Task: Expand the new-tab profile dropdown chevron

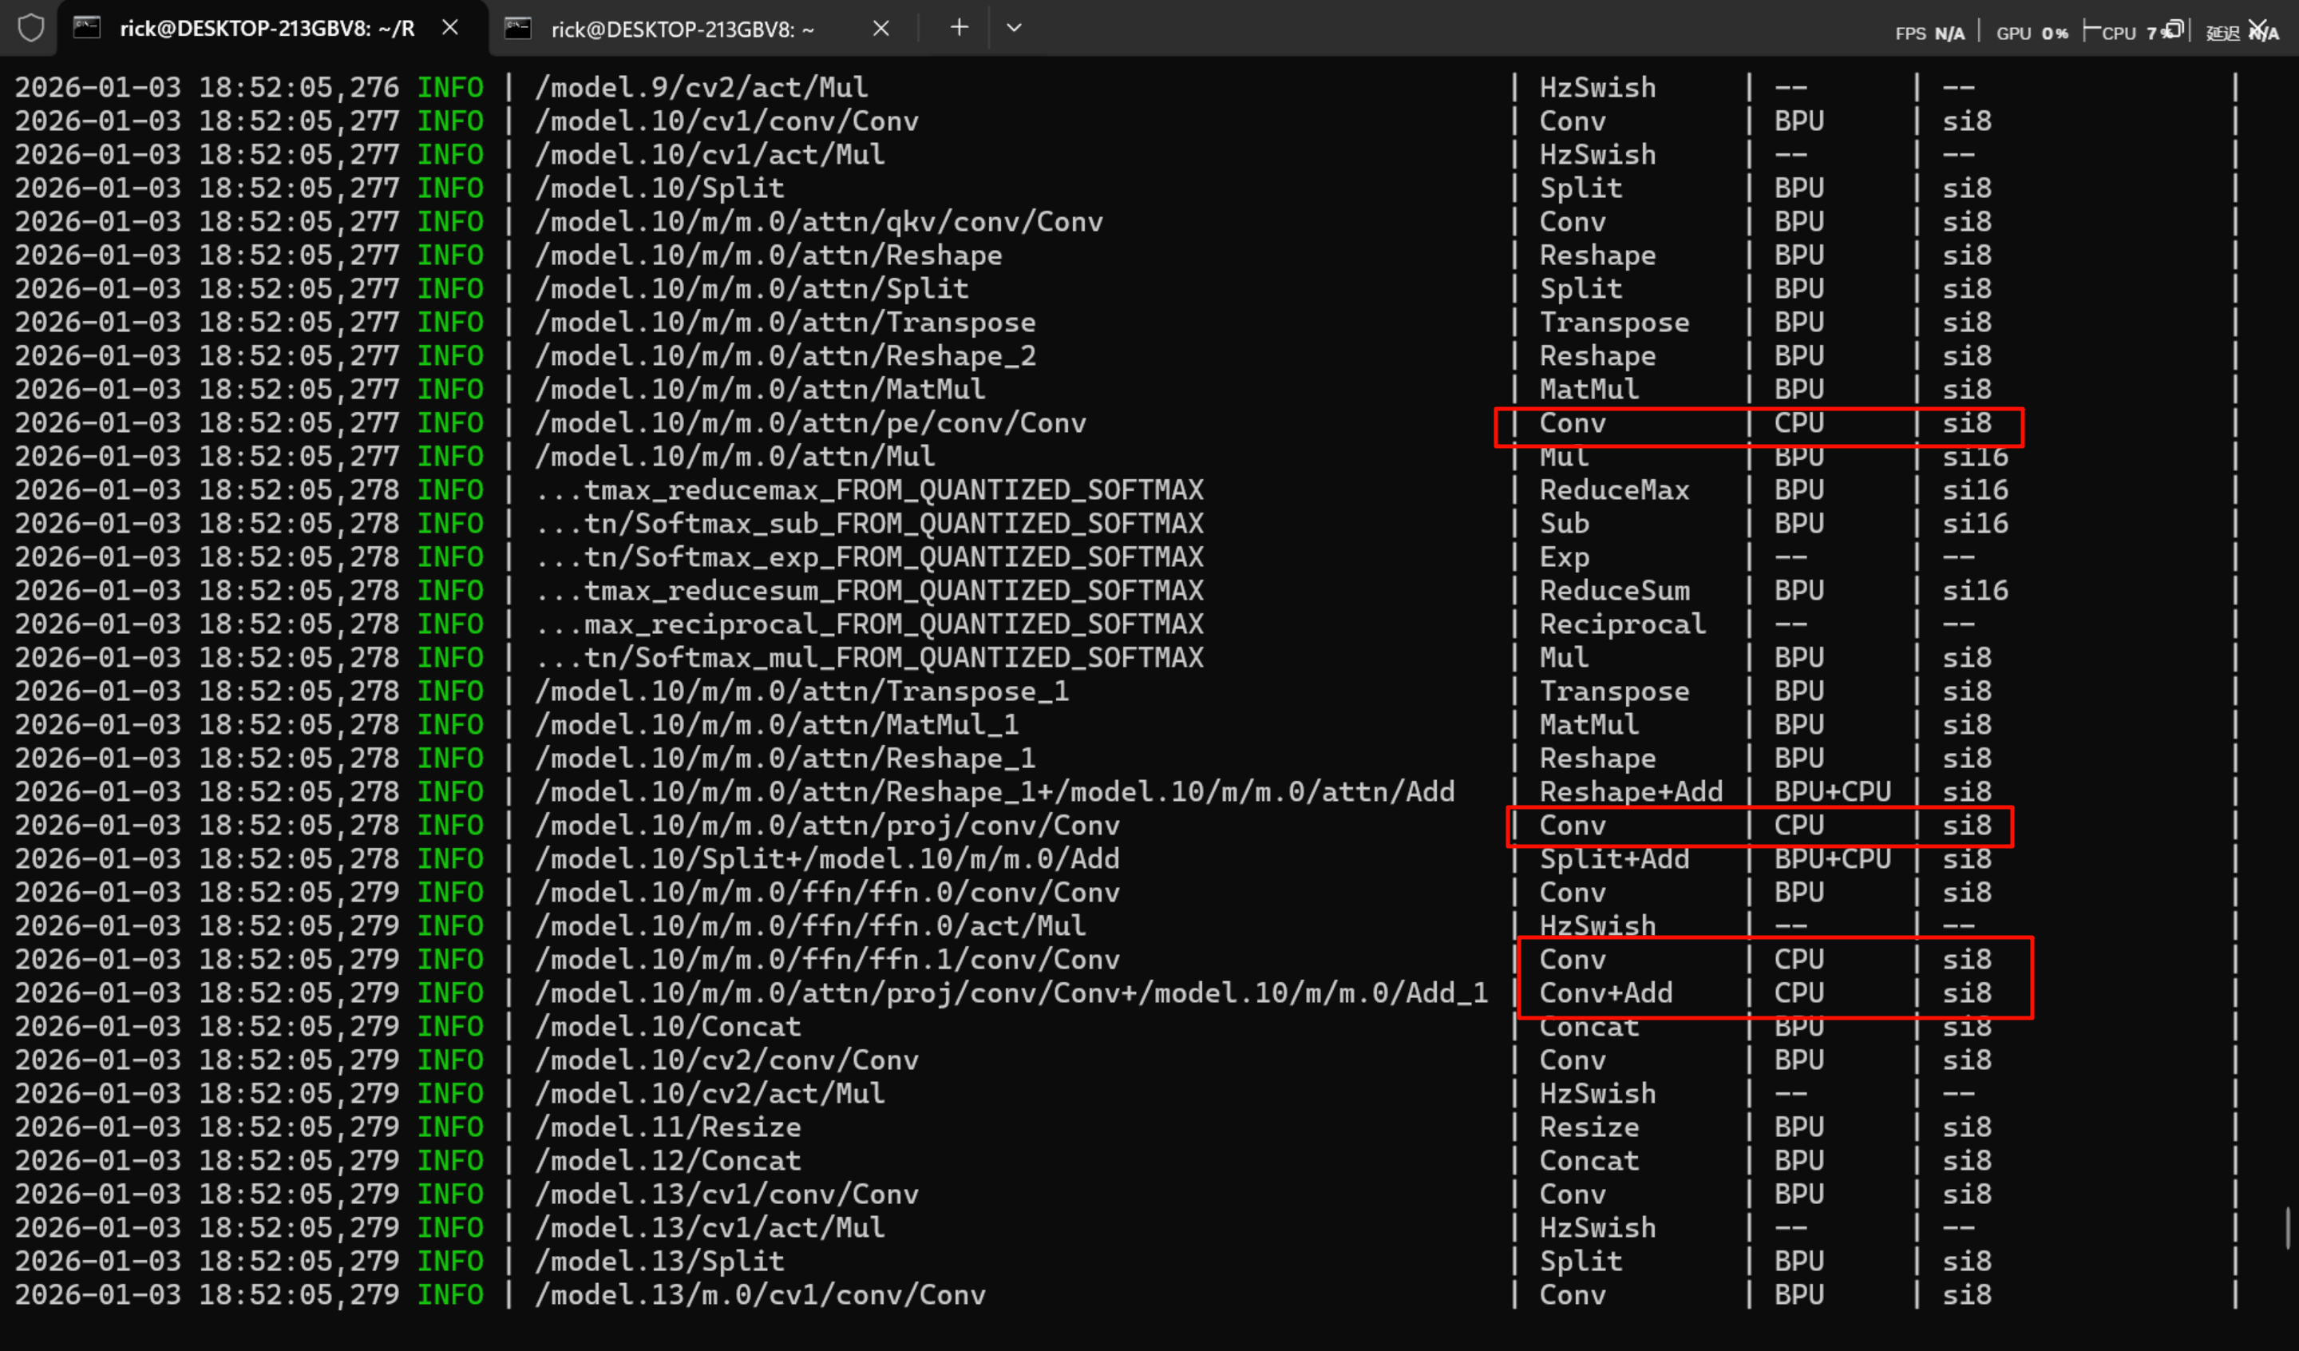Action: [1014, 28]
